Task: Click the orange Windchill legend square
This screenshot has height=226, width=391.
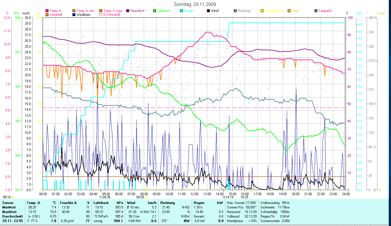Action: point(47,14)
